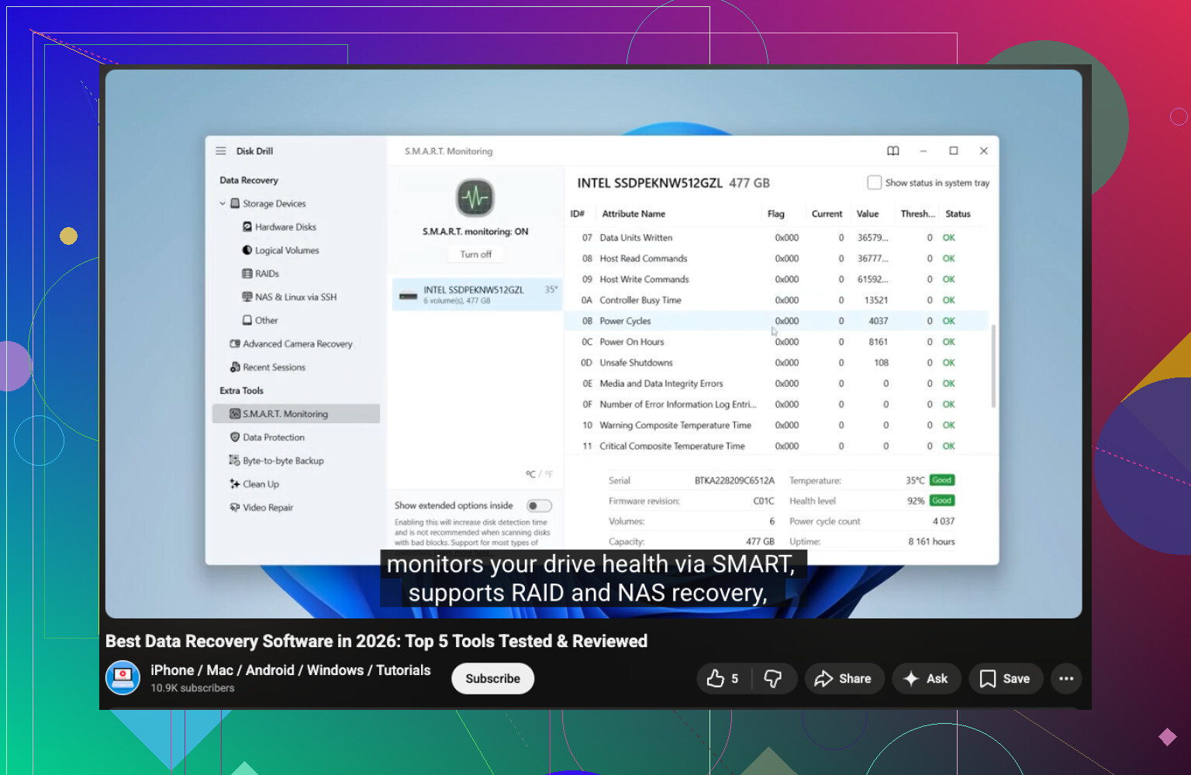Click the Hardware Disks icon
The image size is (1191, 775).
click(x=247, y=226)
